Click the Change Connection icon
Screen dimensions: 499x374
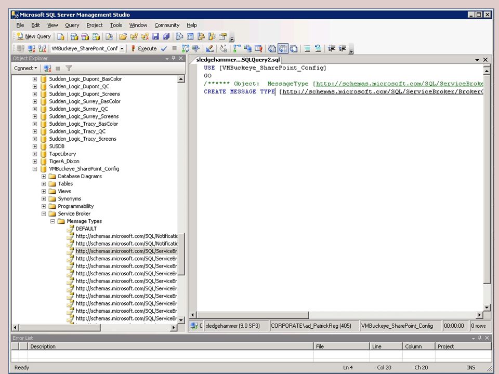click(42, 49)
